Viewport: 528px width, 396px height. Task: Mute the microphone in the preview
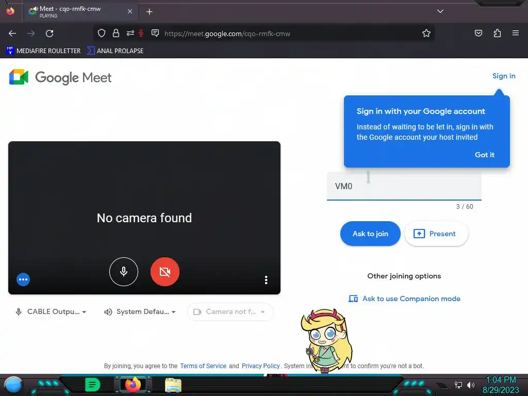point(124,271)
